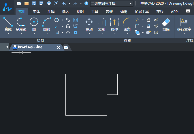
Task: Expand dropdown arrow under 移动
Action: pos(89,33)
